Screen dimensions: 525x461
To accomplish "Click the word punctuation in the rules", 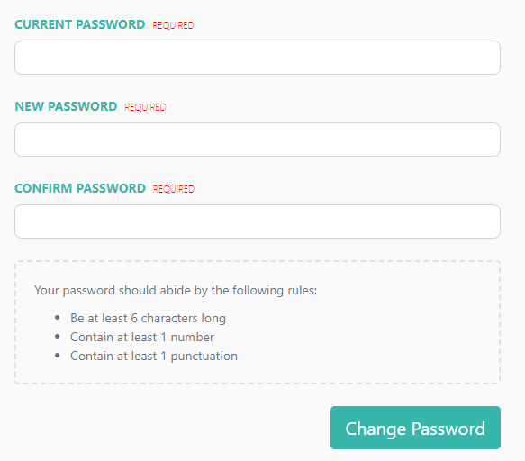I will click(x=204, y=357).
